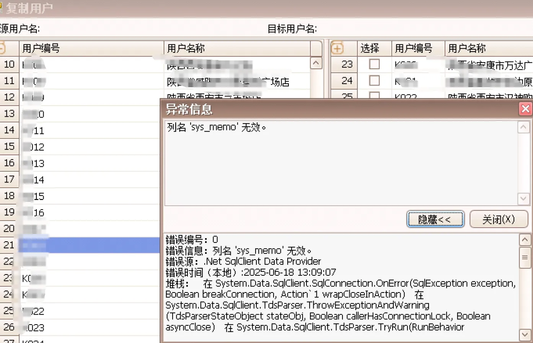Tick the 选择 checkbox in target row 24
533x343 pixels.
(x=374, y=81)
